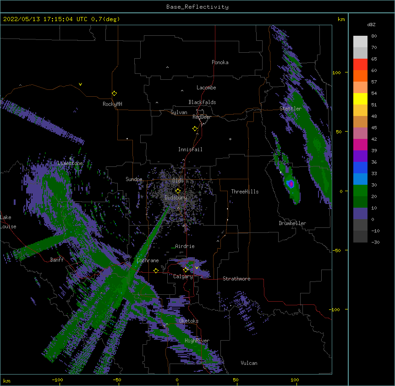Screen dimensions: 395x386
Task: Select the magenta band in the dBZ legend
Action: (x=360, y=144)
